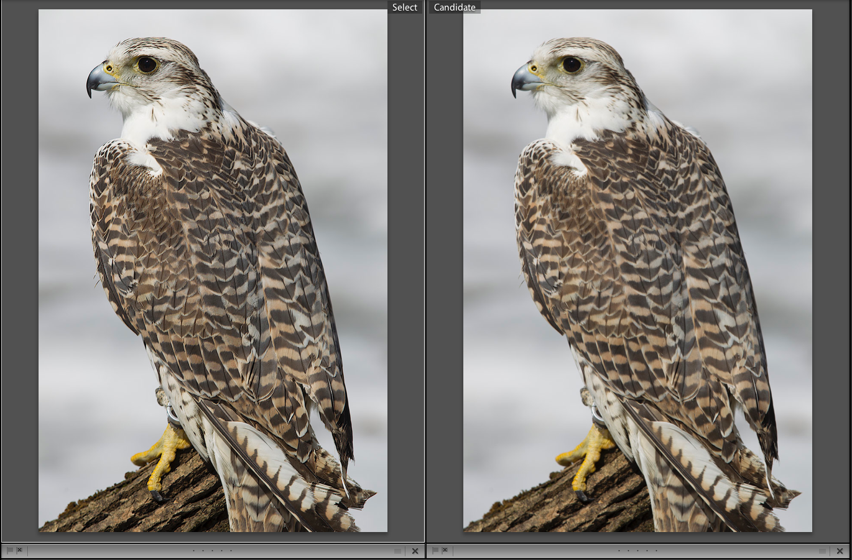Set color label on the Candidate photo
852x560 pixels.
(x=823, y=551)
